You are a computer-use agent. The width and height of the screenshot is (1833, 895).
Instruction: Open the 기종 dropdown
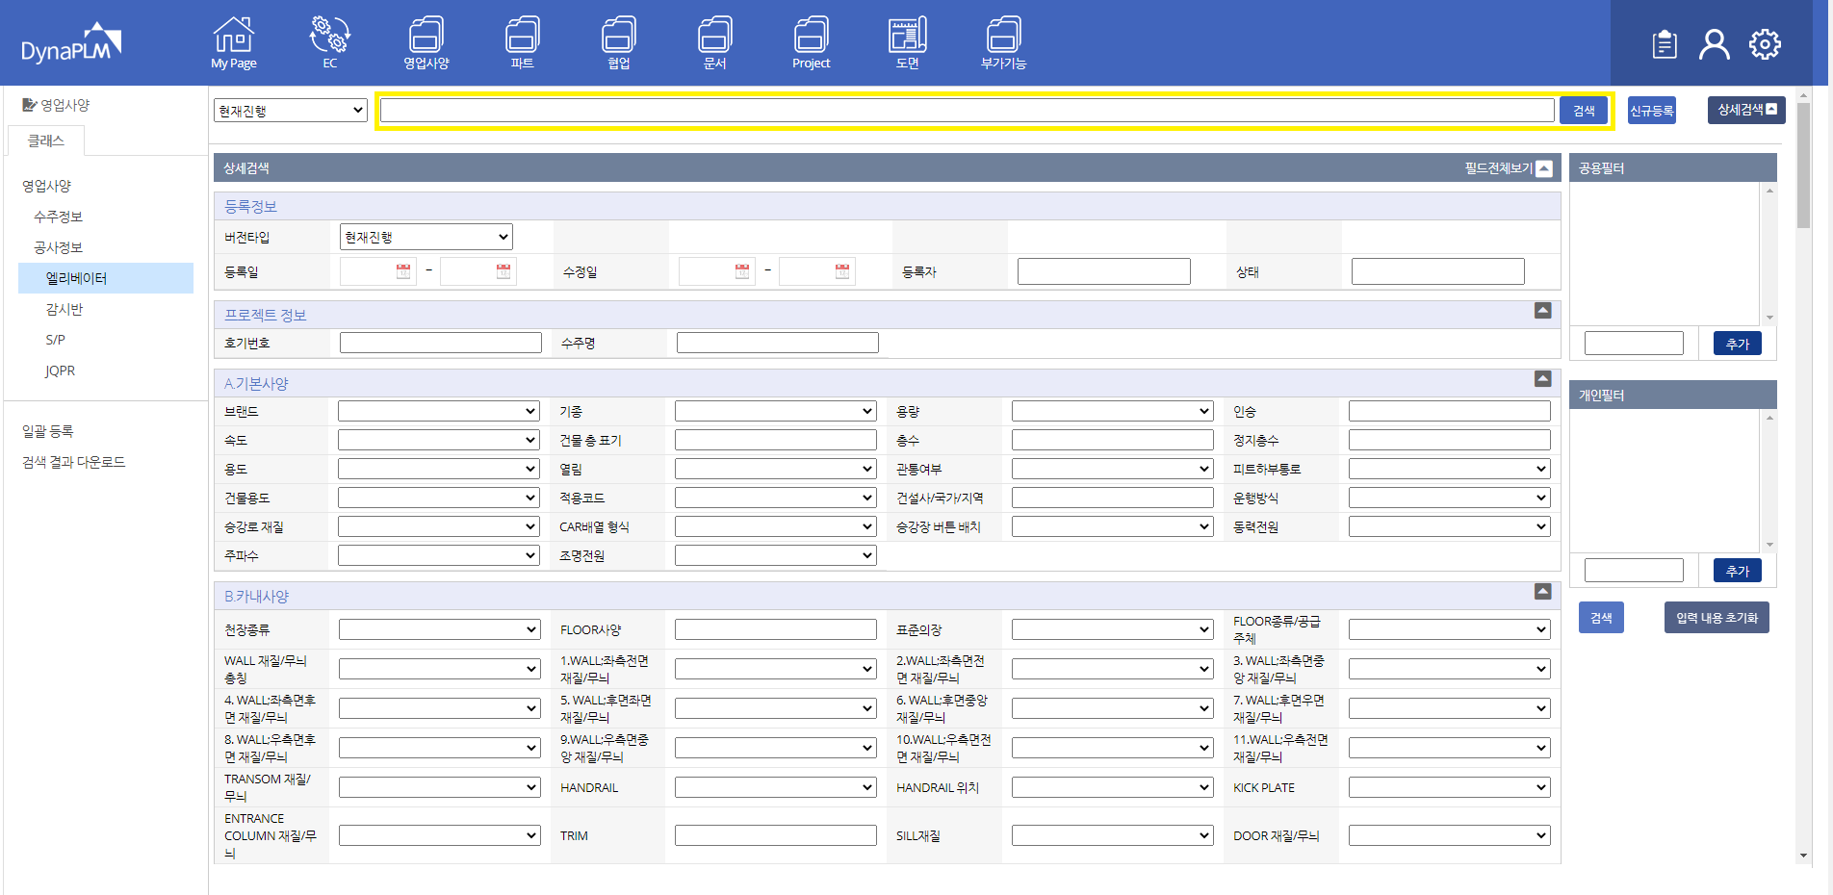click(776, 411)
